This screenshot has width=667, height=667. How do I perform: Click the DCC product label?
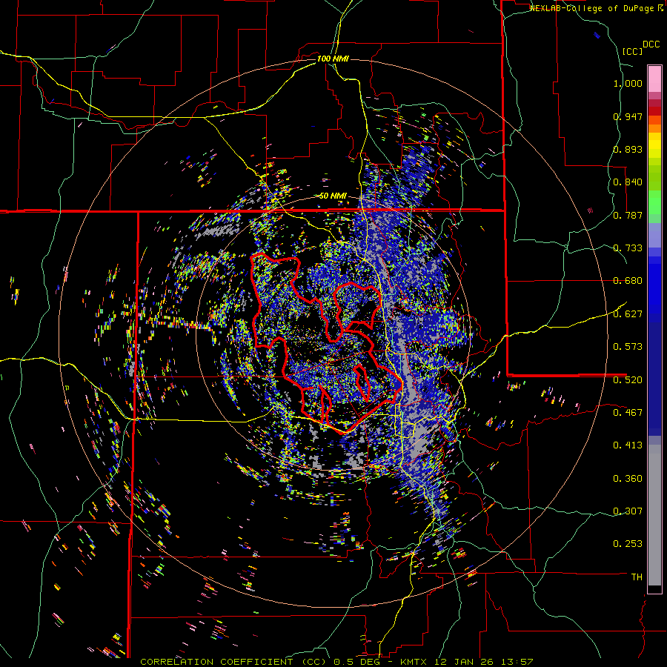[651, 44]
